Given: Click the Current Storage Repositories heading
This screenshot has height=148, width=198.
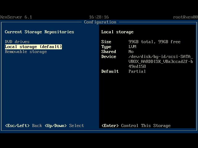Looking at the screenshot, I should 39,32.
